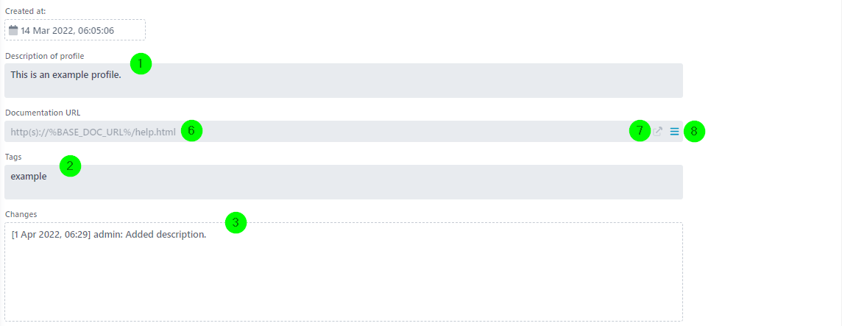This screenshot has width=842, height=326.
Task: Focus the Tags field containing example
Action: (344, 182)
